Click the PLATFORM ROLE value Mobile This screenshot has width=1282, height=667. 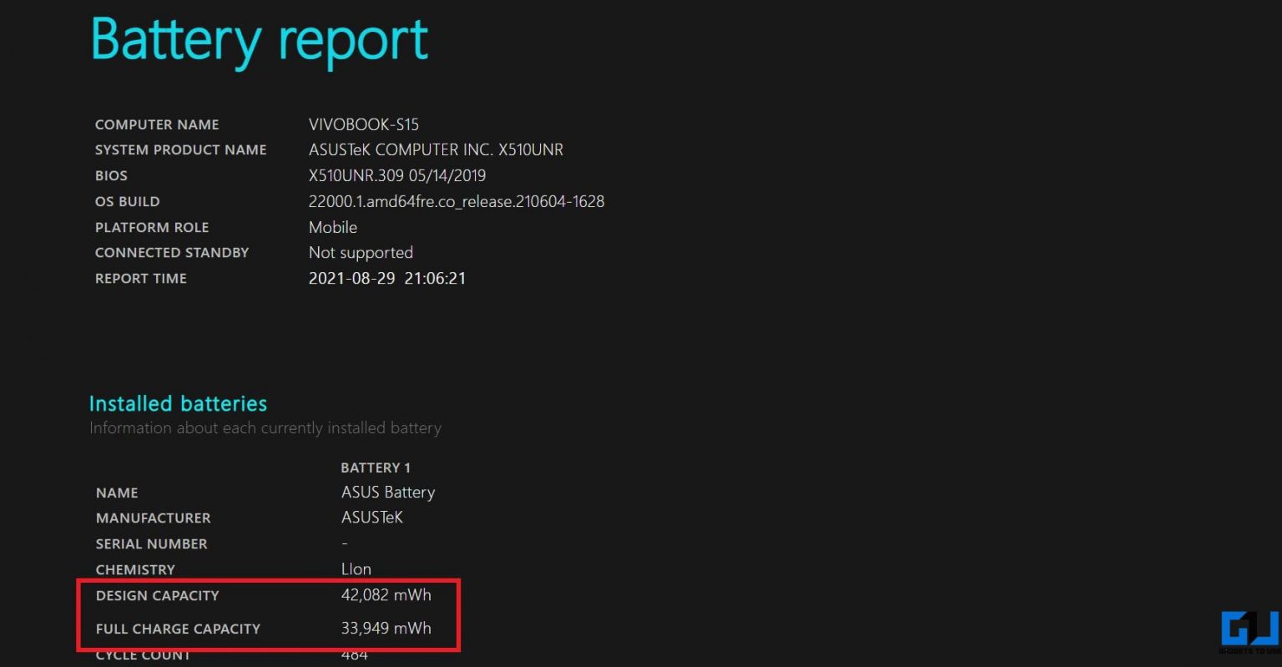point(332,227)
